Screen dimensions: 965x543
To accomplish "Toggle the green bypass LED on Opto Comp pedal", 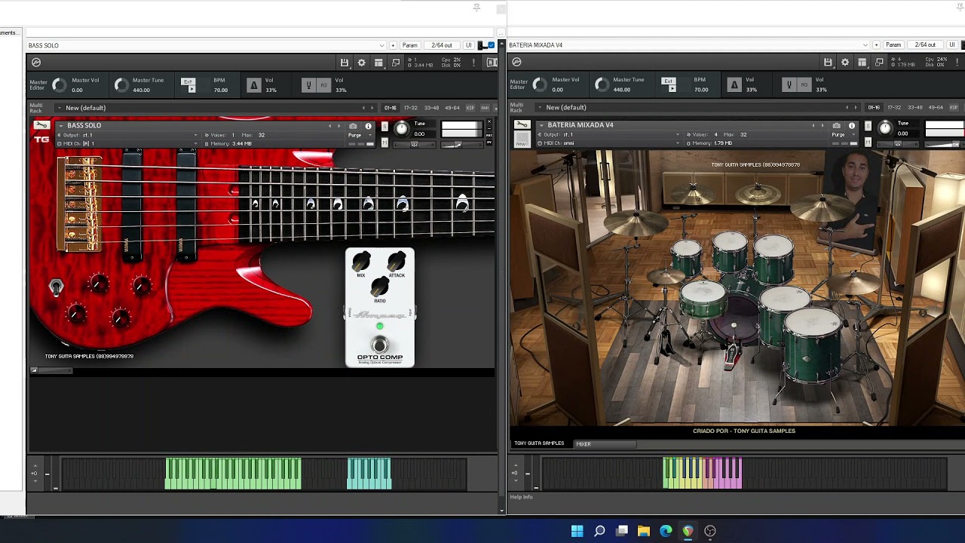I will point(379,327).
